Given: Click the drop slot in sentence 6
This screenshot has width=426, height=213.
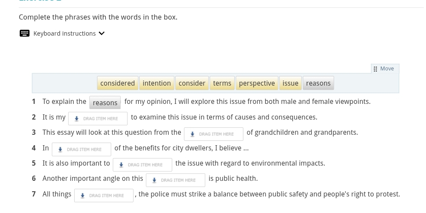Looking at the screenshot, I should 175,180.
